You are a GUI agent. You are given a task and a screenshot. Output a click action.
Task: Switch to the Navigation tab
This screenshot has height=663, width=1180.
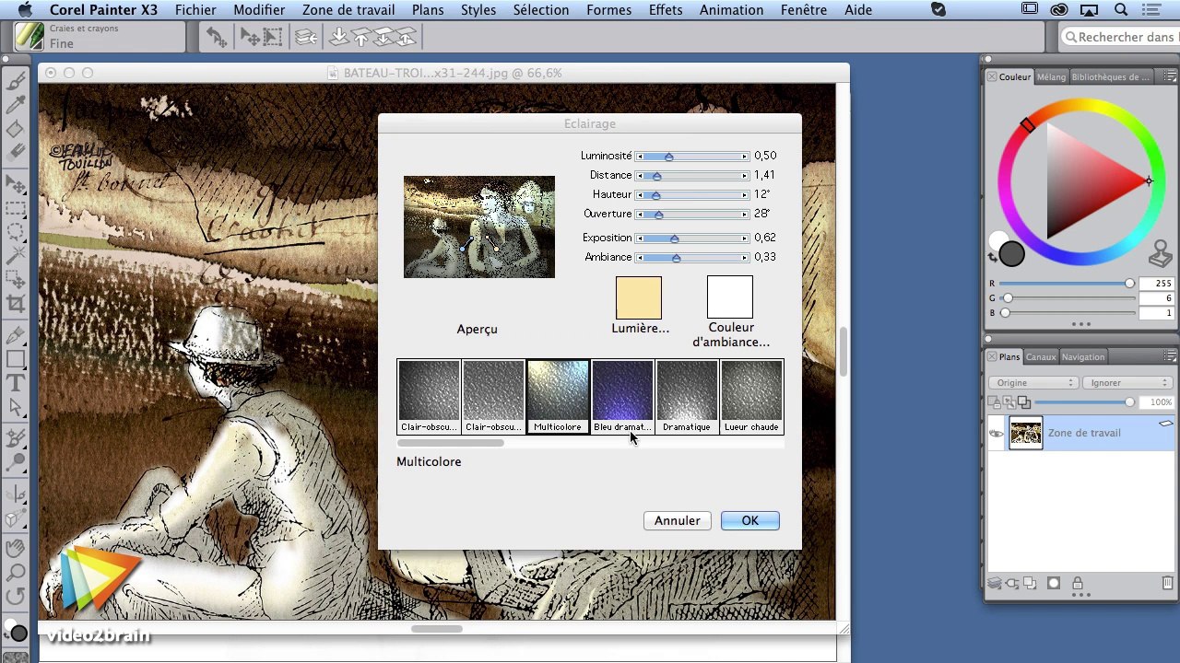coord(1083,357)
